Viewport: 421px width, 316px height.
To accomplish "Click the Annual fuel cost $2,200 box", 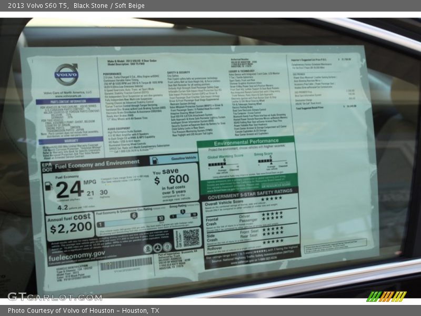I will pos(70,226).
